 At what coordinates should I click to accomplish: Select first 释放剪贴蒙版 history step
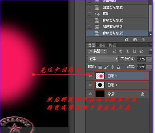117,20
